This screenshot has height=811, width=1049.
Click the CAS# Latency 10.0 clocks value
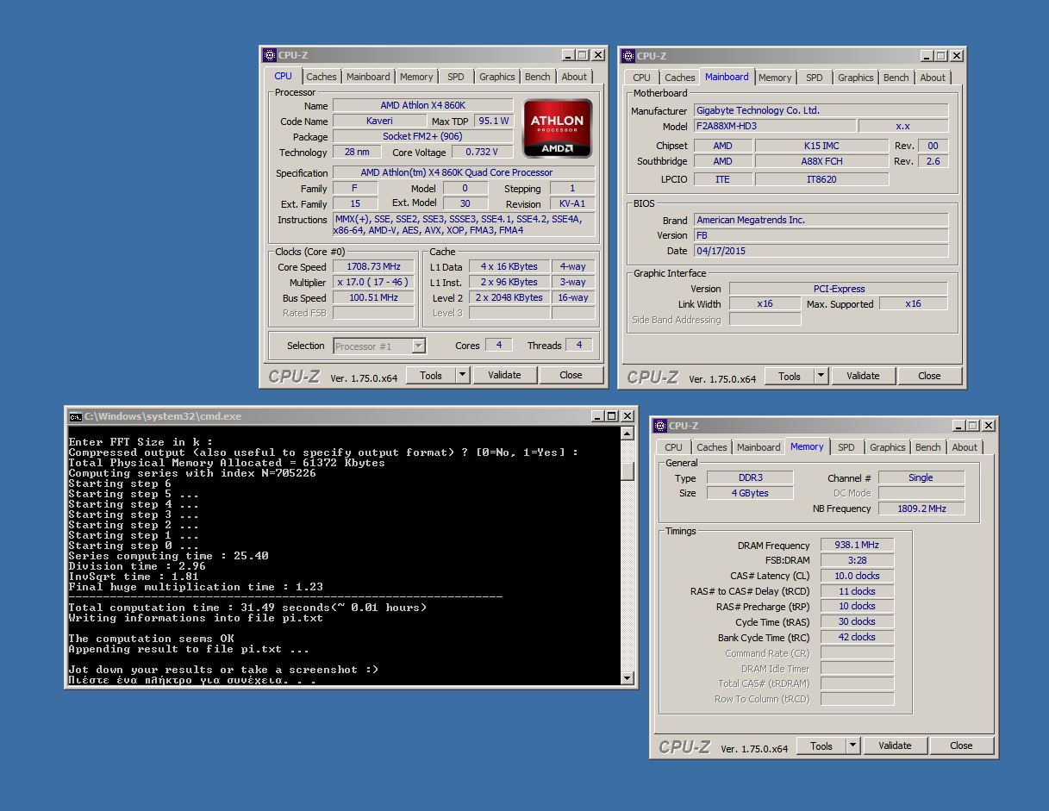tap(857, 576)
